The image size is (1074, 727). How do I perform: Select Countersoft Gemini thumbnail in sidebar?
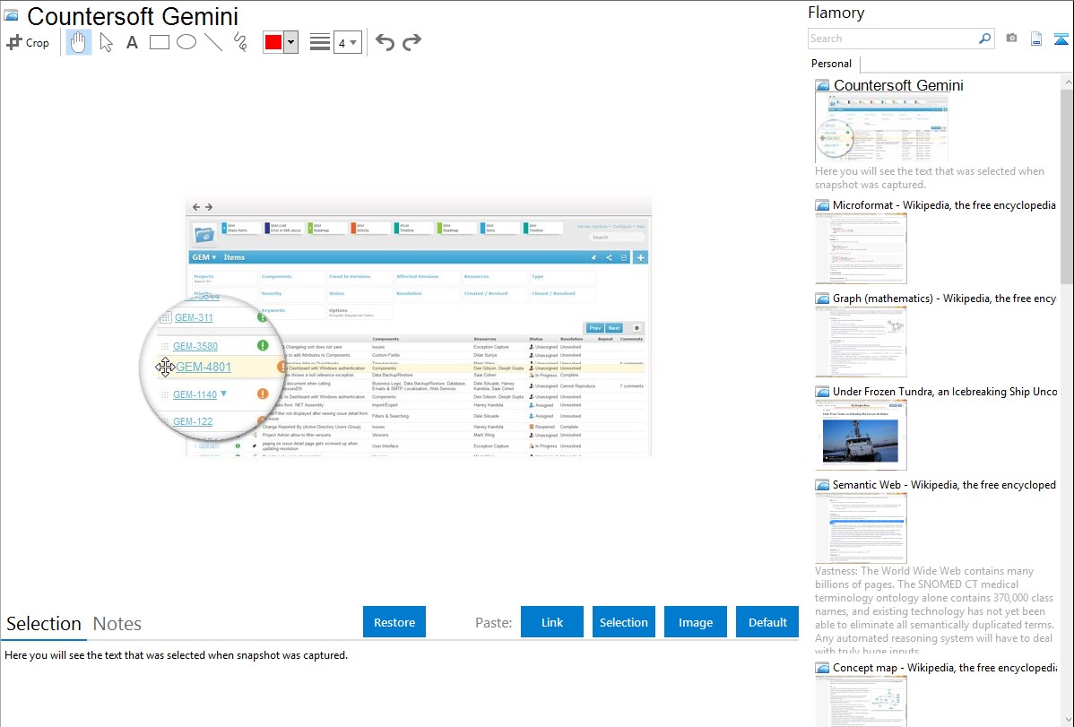pos(881,128)
